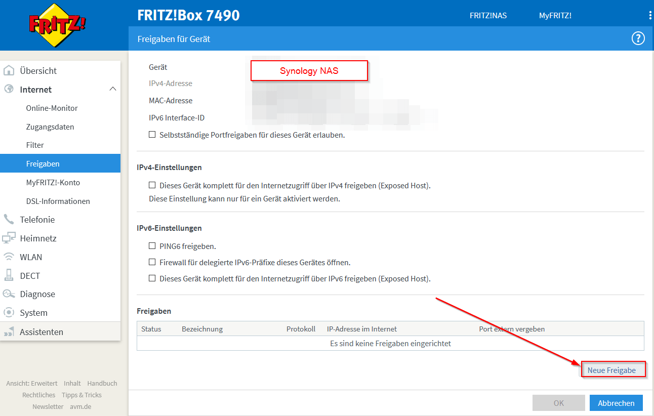This screenshot has width=654, height=416.
Task: Open the help question mark icon
Action: [638, 38]
